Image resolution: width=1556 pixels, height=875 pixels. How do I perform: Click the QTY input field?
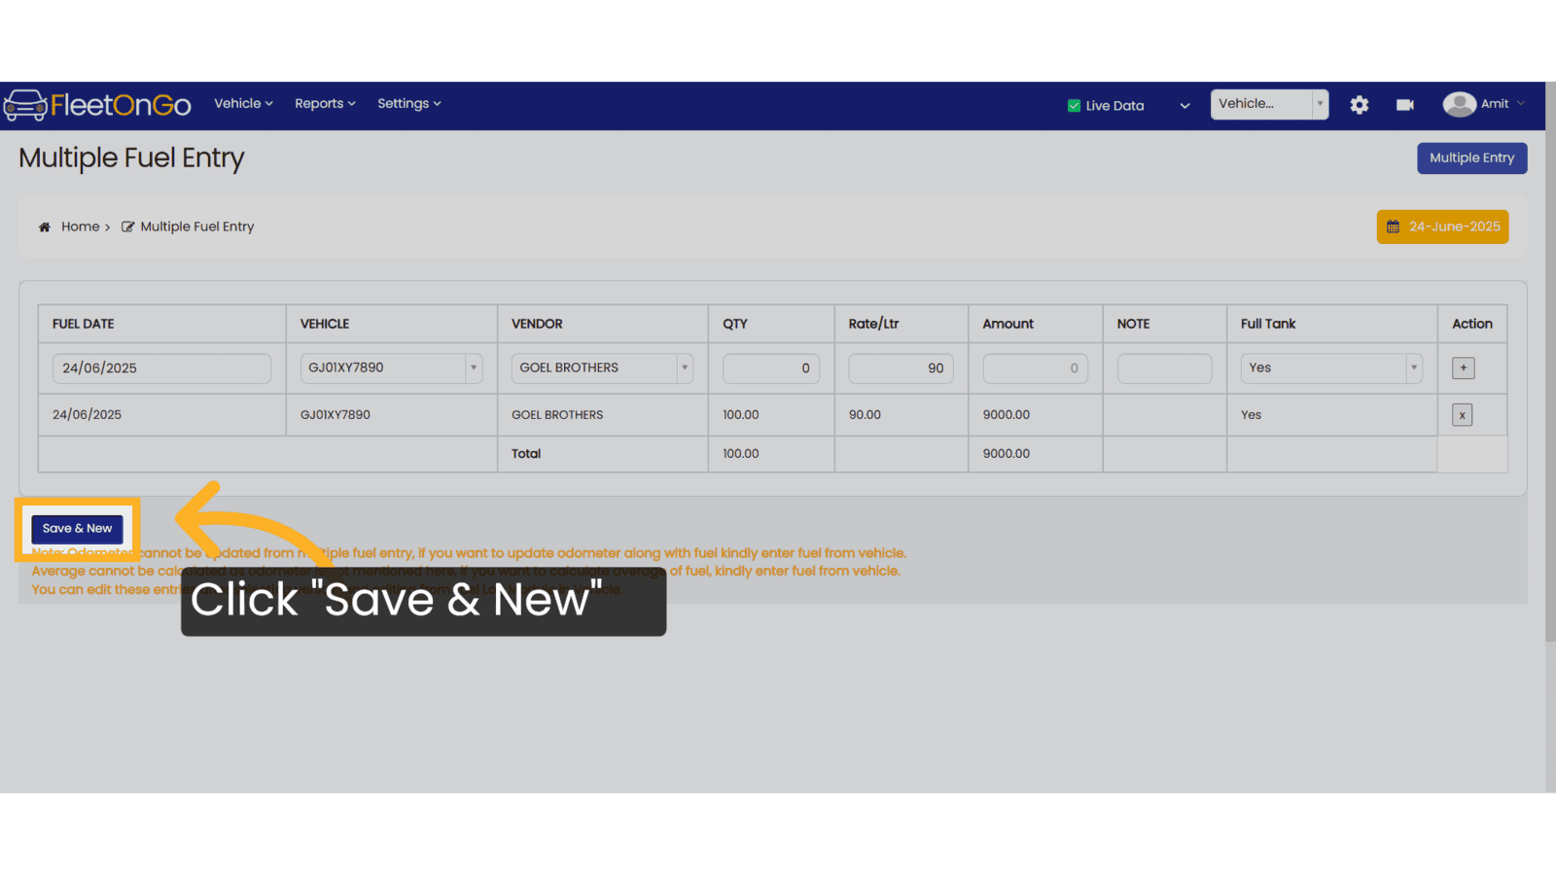(771, 368)
